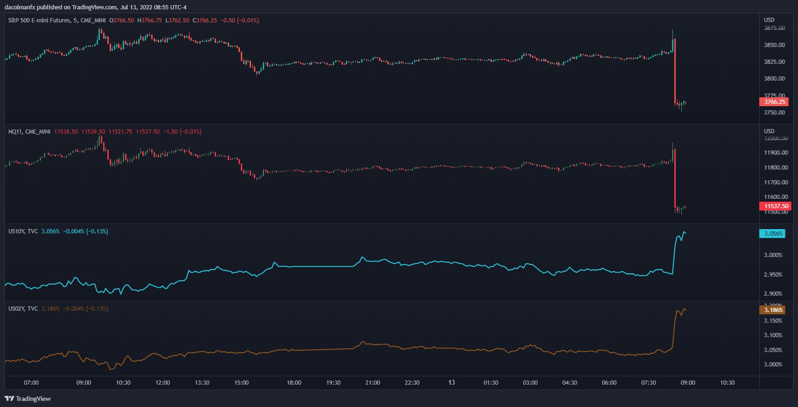This screenshot has width=798, height=407.
Task: Click the S&P open value O3766.50
Action: 121,20
